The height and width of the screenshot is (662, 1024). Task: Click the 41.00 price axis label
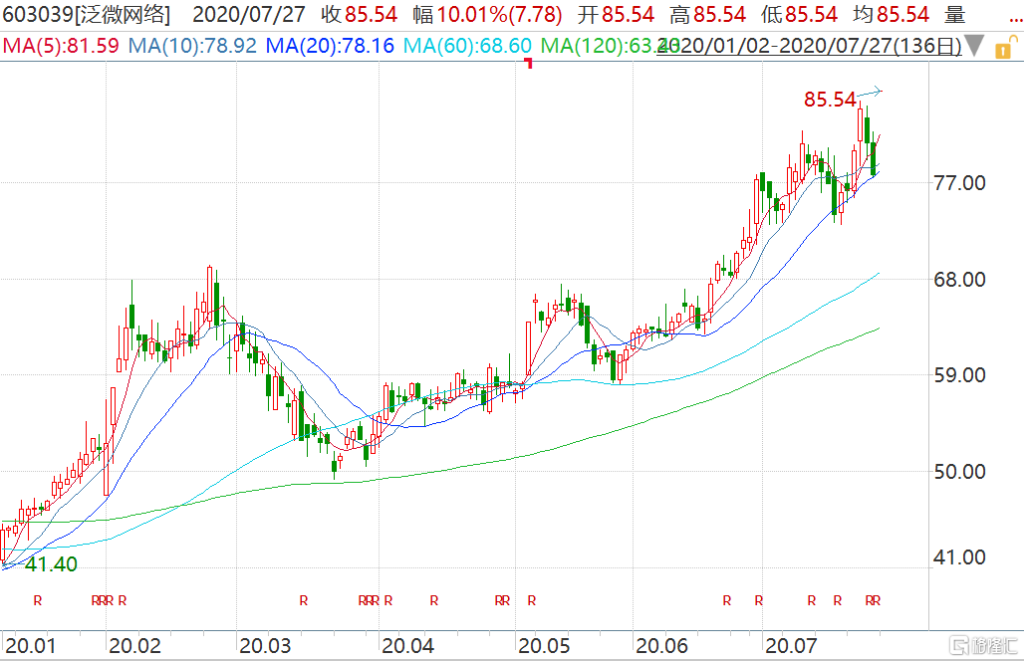[x=959, y=557]
